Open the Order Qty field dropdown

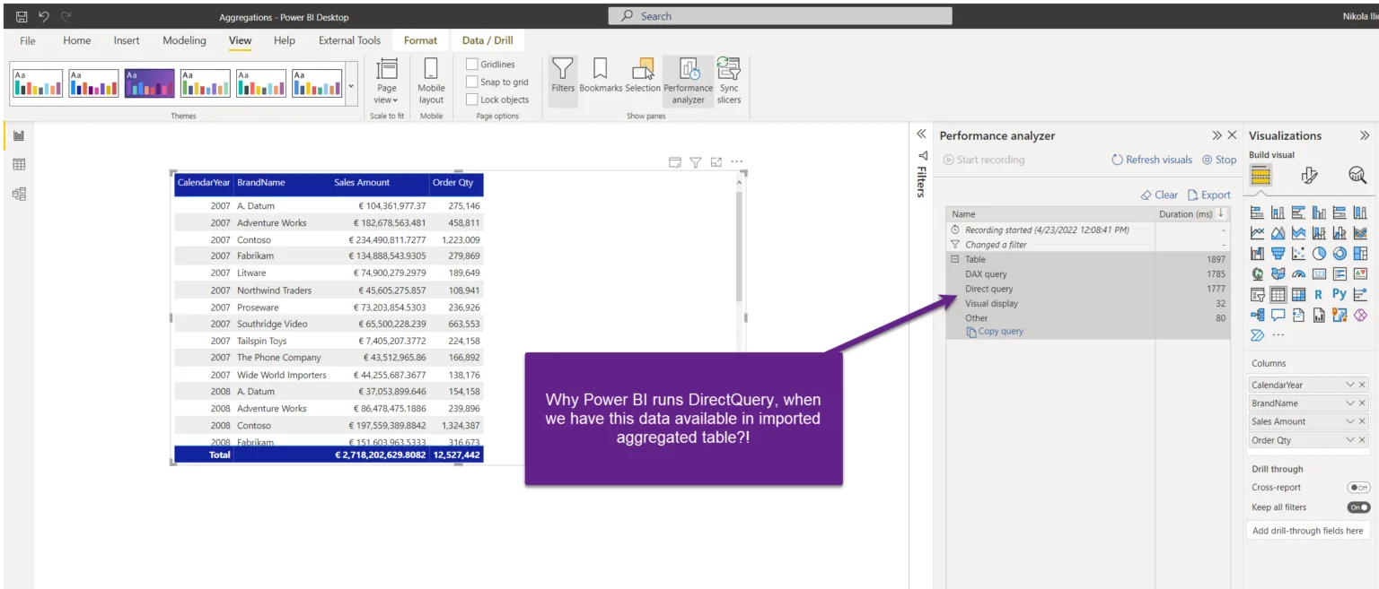[1349, 440]
